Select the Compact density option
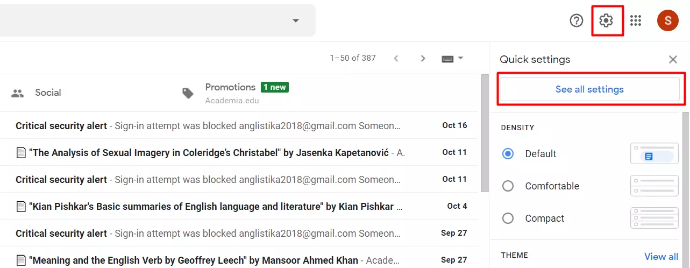 tap(508, 218)
